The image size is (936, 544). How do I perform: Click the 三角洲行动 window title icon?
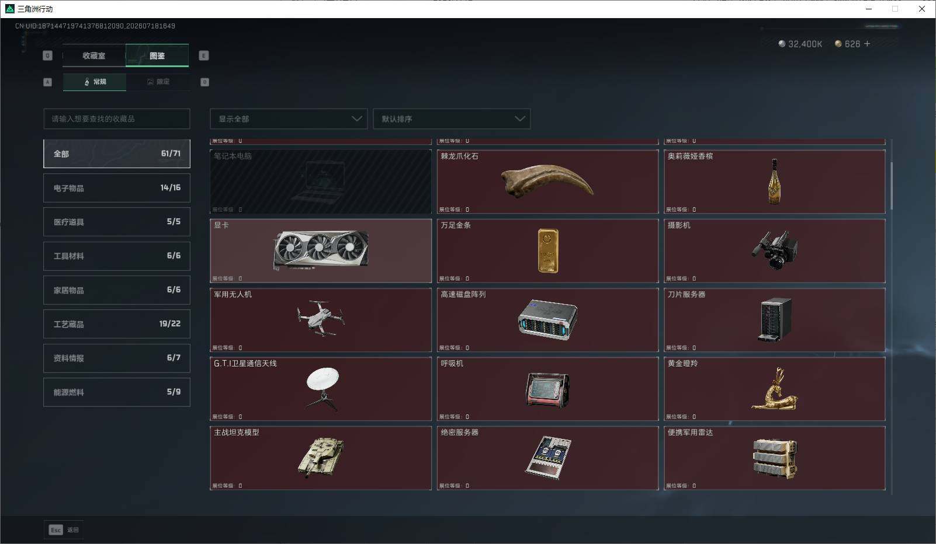pyautogui.click(x=9, y=9)
